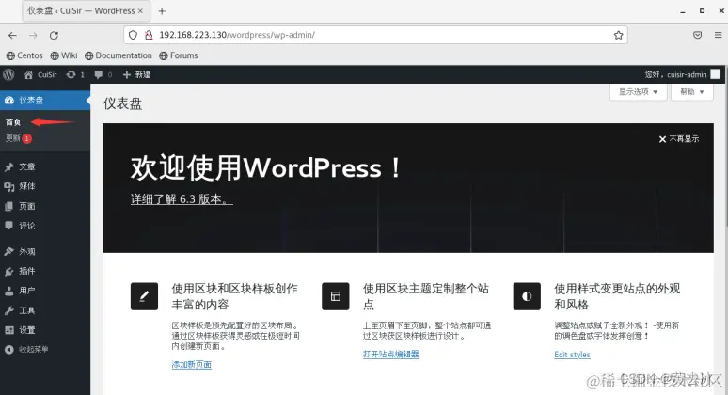Click the Edit styles link
This screenshot has height=395, width=728.
coord(572,355)
